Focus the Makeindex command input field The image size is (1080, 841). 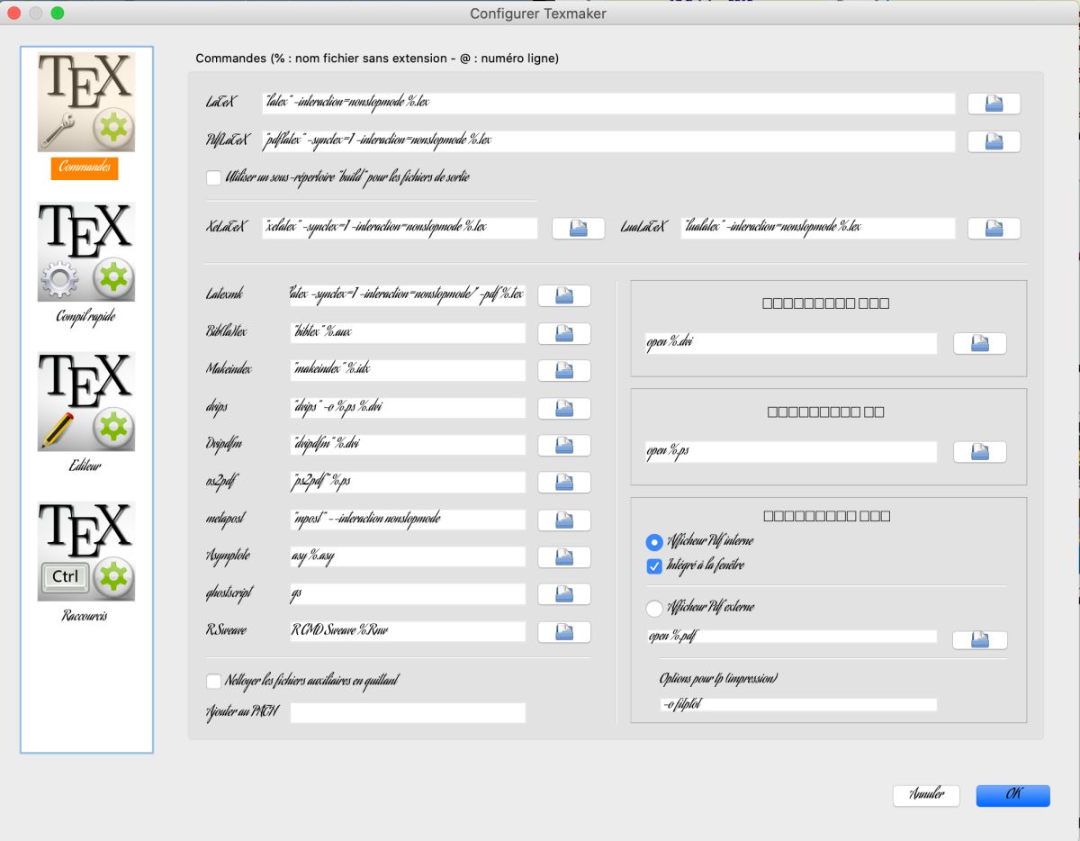(x=408, y=370)
